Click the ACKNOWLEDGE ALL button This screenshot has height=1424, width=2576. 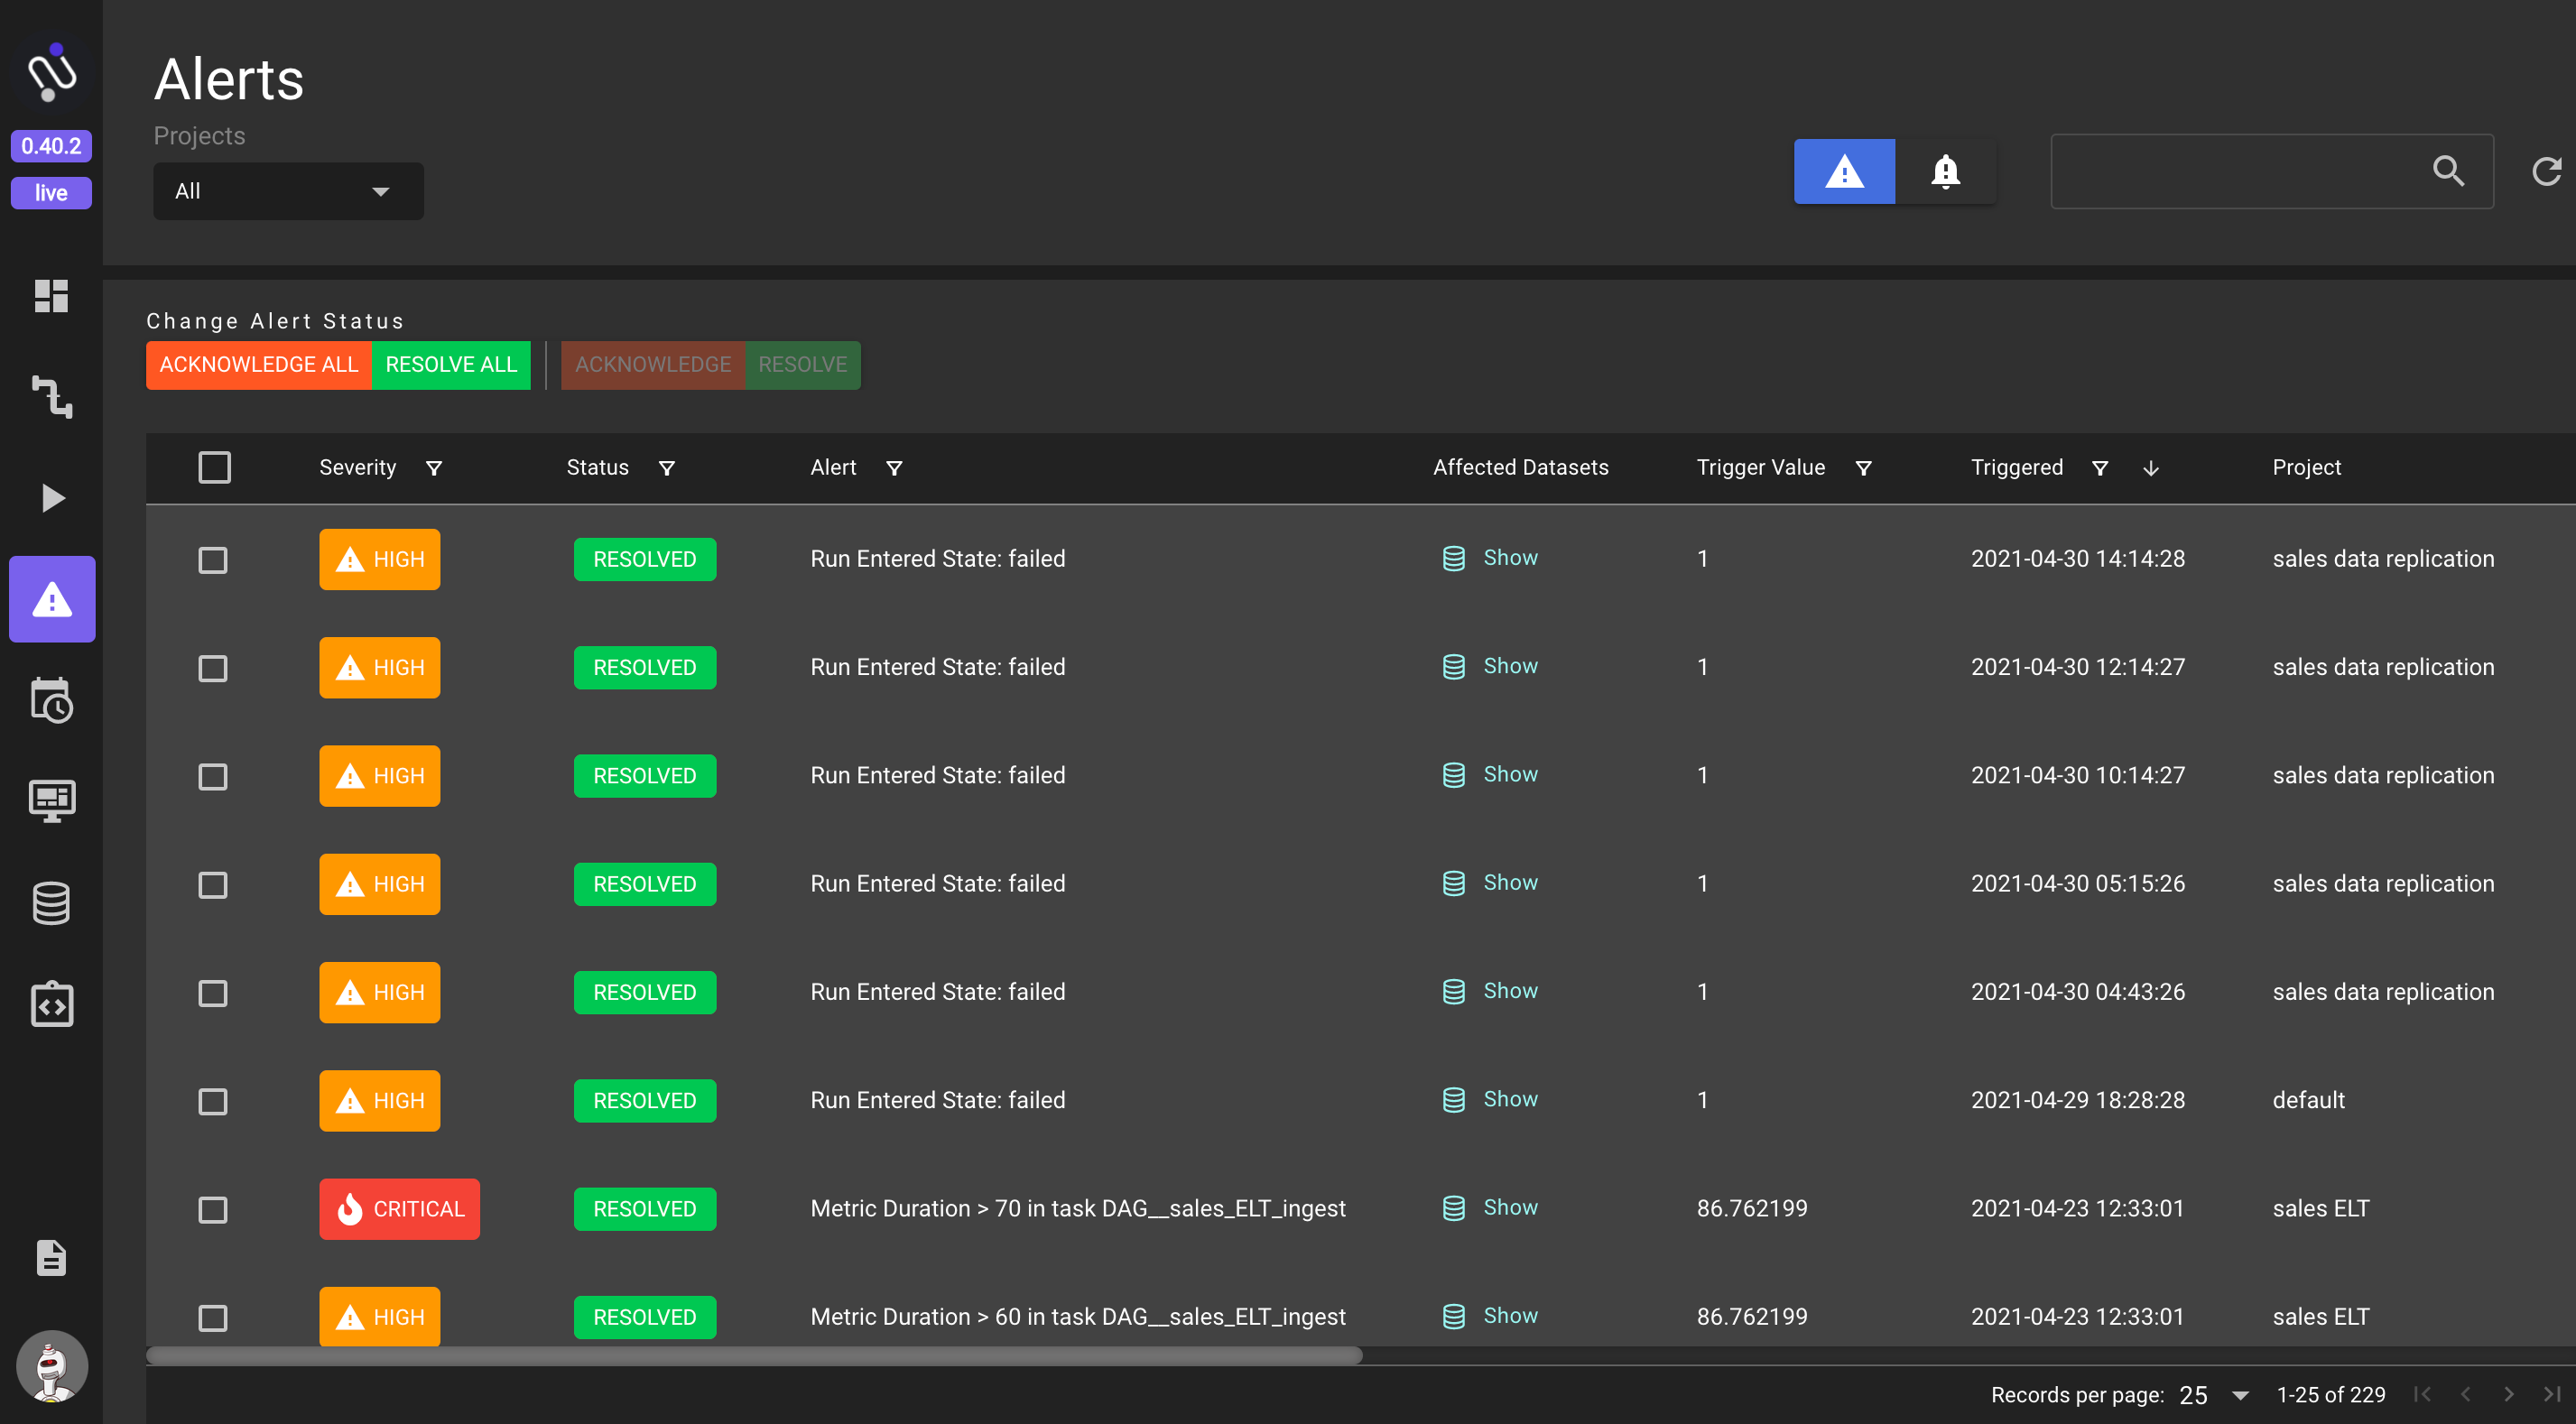[x=258, y=365]
